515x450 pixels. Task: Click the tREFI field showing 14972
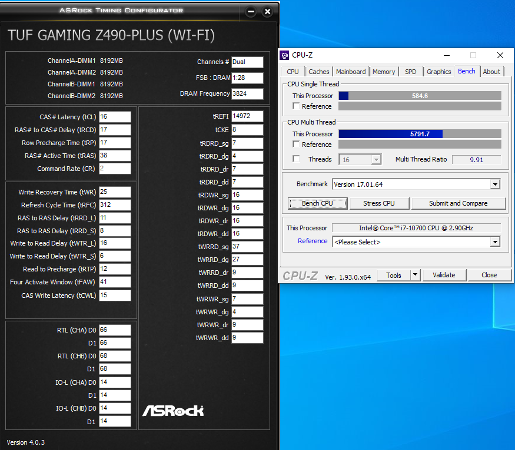[x=247, y=116]
